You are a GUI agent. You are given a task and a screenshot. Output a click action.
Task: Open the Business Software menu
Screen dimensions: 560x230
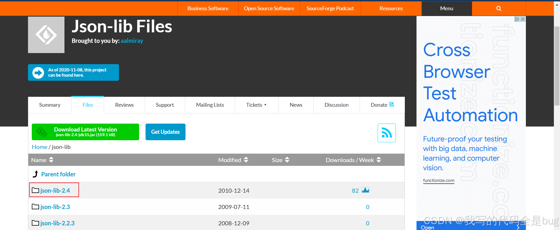point(208,8)
